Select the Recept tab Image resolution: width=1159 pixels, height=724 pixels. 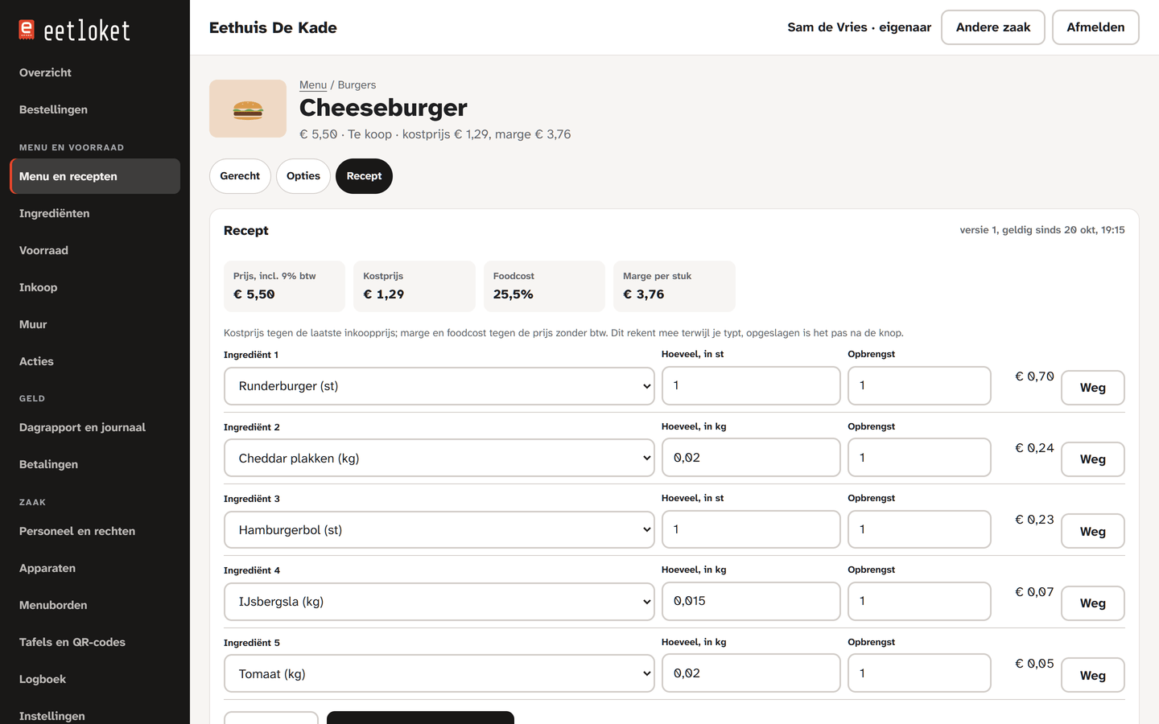pos(364,176)
